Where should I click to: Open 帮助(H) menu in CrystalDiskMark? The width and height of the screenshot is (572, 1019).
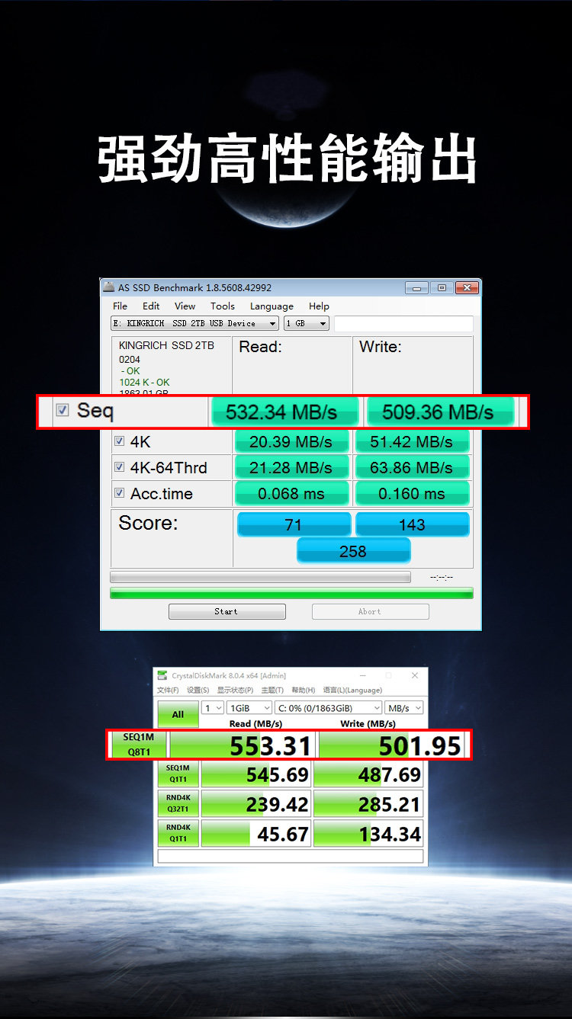pyautogui.click(x=303, y=690)
